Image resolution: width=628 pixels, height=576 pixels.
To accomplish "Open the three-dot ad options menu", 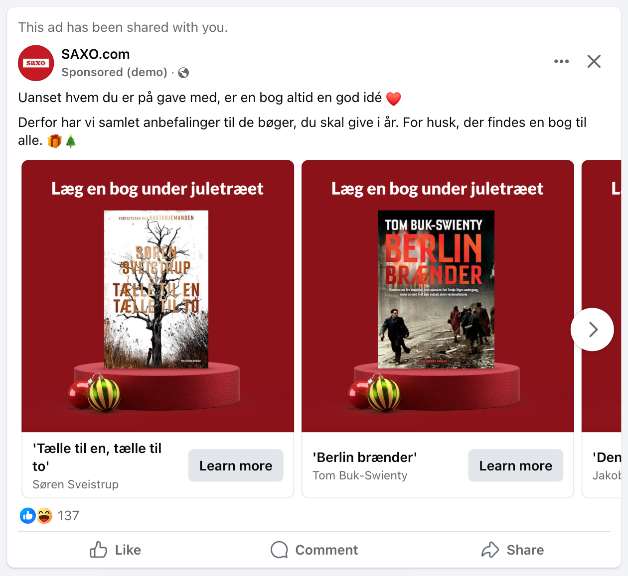I will [x=561, y=61].
